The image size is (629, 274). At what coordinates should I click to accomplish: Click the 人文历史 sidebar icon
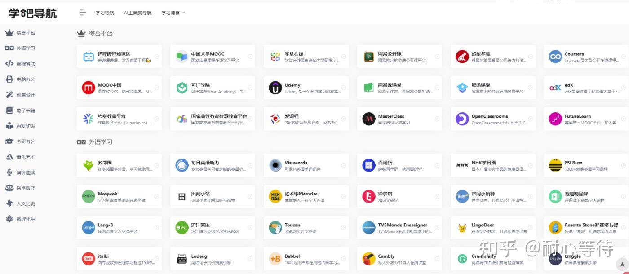(9, 203)
